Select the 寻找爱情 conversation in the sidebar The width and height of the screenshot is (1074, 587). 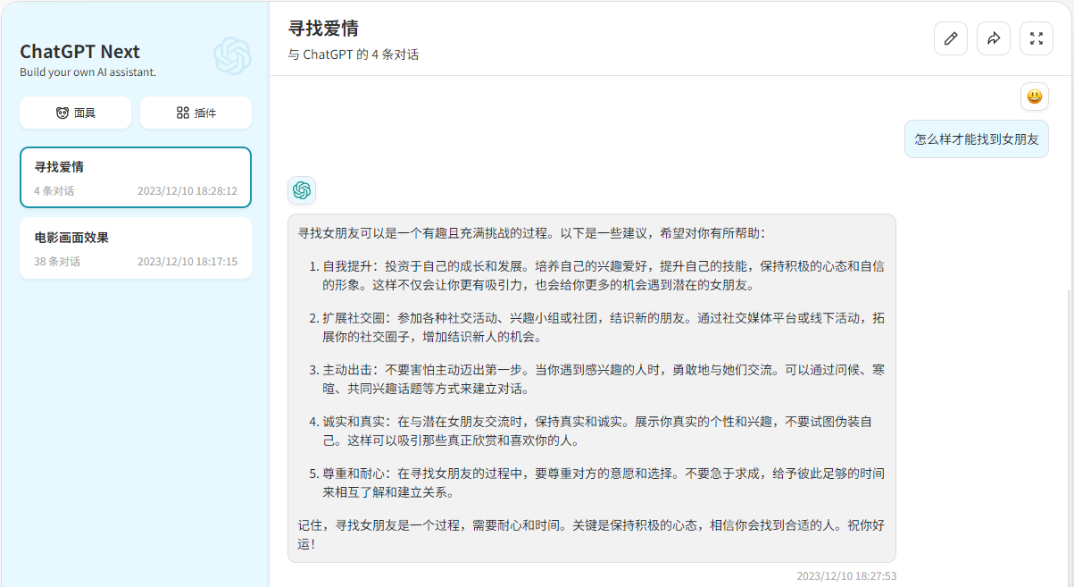click(135, 177)
